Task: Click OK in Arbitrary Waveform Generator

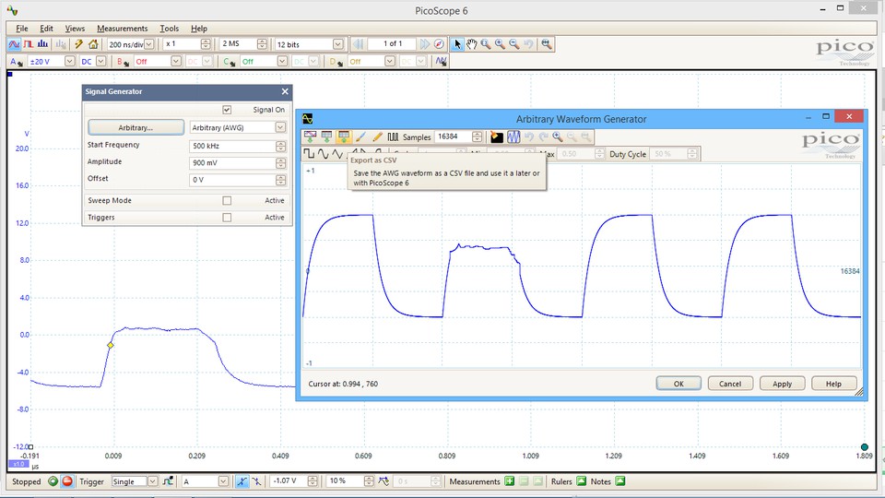Action: [x=678, y=384]
